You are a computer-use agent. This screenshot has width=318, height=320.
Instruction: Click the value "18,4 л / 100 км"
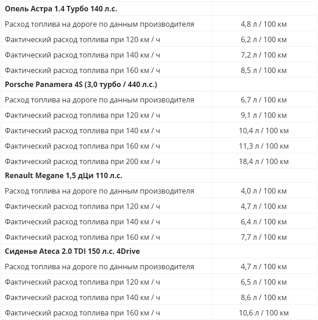pos(264,161)
